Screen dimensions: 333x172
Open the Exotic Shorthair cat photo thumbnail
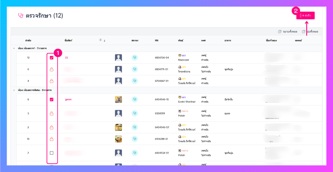point(118,100)
